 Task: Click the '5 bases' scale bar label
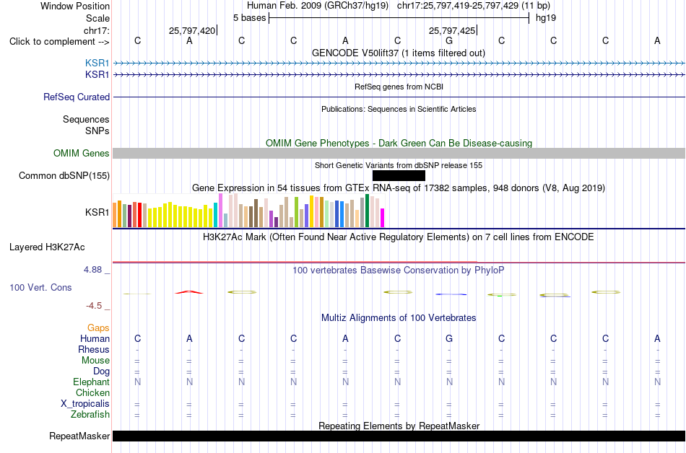coord(249,18)
